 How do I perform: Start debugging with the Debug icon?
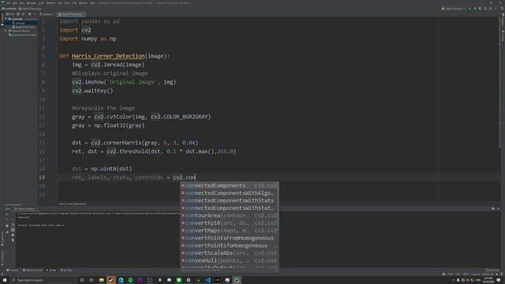point(475,9)
